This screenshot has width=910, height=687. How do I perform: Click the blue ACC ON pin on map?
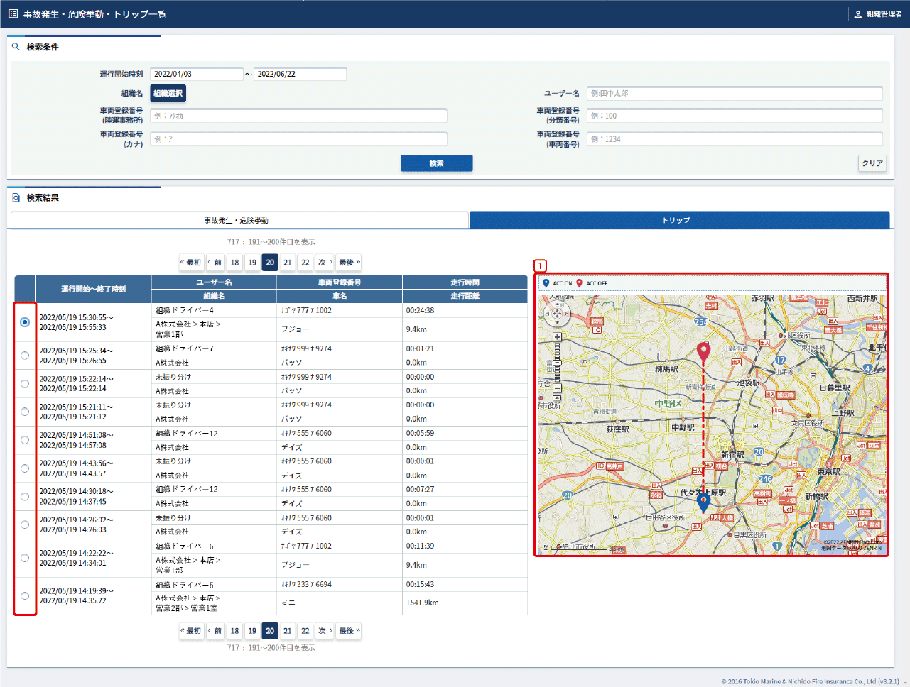pos(703,502)
